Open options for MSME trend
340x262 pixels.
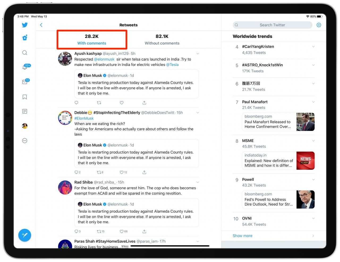click(x=313, y=141)
